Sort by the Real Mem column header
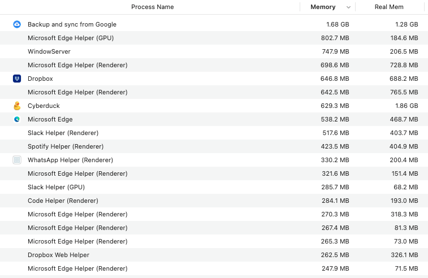This screenshot has width=428, height=278. [389, 7]
